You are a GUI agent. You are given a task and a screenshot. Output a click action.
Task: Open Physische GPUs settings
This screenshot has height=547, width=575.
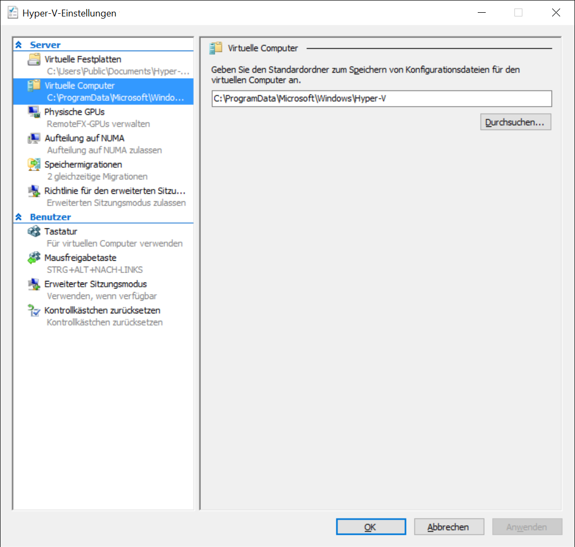tap(74, 112)
